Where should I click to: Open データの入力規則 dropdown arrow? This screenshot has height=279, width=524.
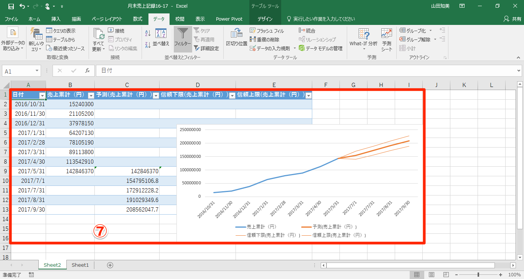tap(295, 48)
